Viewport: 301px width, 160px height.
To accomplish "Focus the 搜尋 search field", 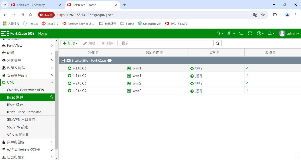I will click(167, 44).
